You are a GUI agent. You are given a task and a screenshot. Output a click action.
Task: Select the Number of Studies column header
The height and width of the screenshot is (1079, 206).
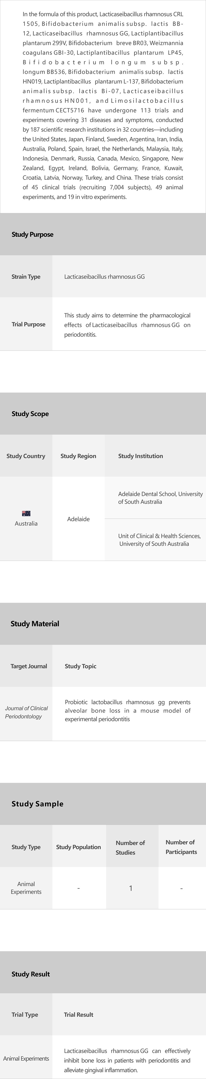(130, 847)
